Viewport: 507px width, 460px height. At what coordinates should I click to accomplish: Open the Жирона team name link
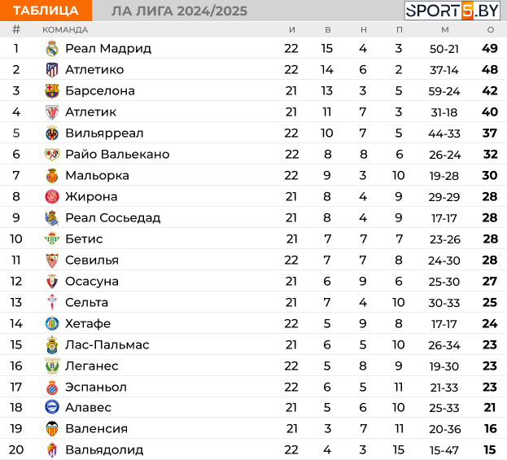click(91, 197)
